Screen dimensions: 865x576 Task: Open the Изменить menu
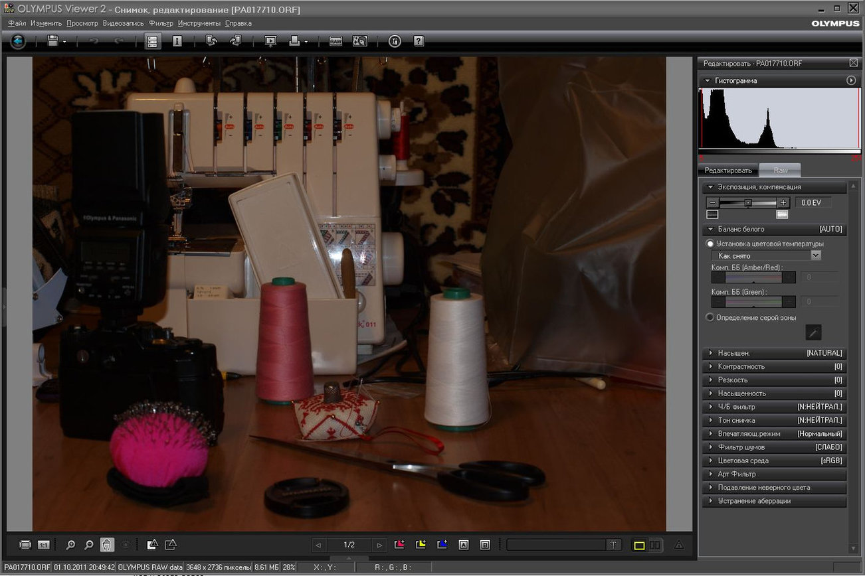coord(46,23)
